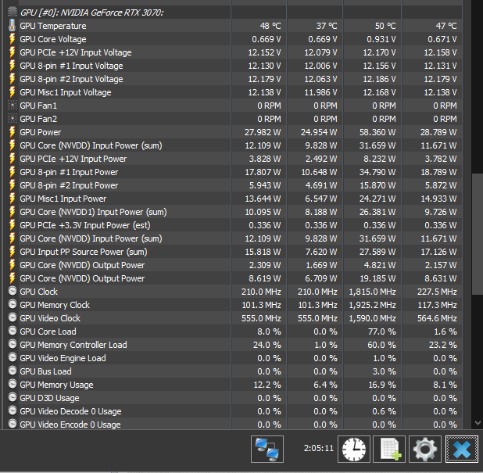The image size is (483, 473).
Task: Click the 58.360 W GPU Power maximum value
Action: [x=377, y=132]
